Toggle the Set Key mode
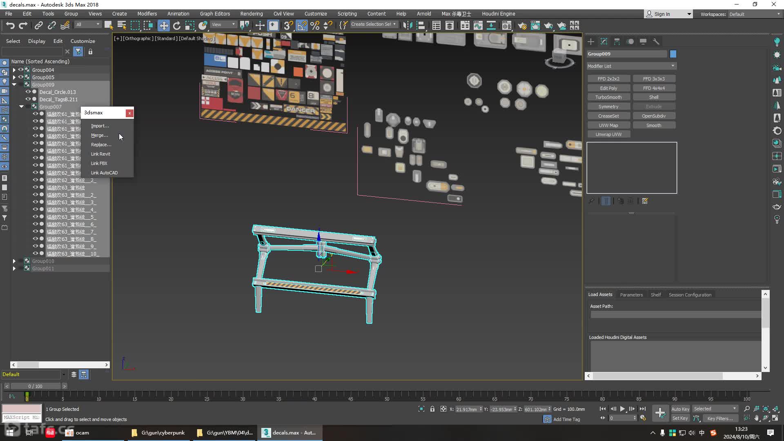This screenshot has width=784, height=441. pos(680,418)
